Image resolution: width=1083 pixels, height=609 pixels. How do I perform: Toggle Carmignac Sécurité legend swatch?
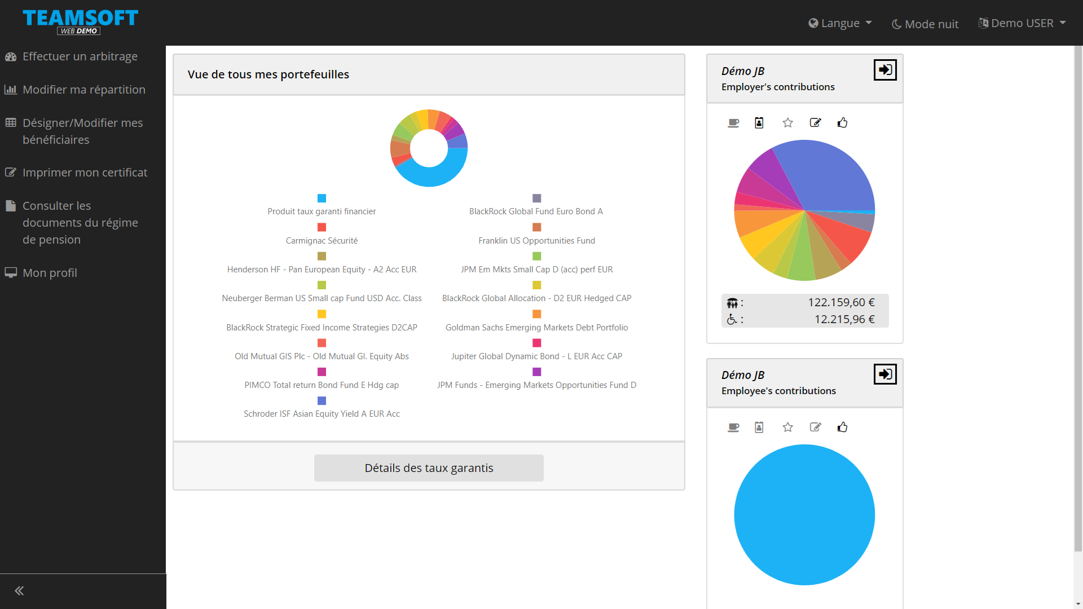pyautogui.click(x=322, y=227)
